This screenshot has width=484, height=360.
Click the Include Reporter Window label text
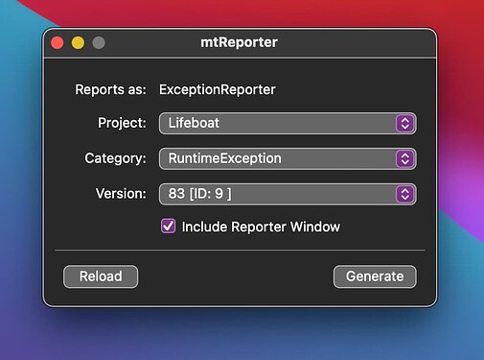coord(261,227)
